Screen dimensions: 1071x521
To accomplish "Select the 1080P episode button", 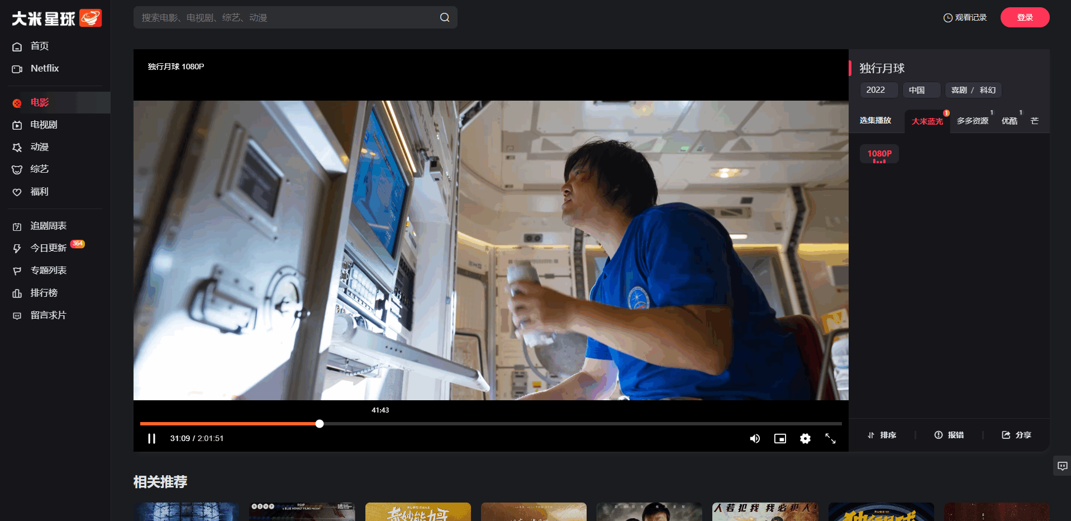I will [x=879, y=154].
